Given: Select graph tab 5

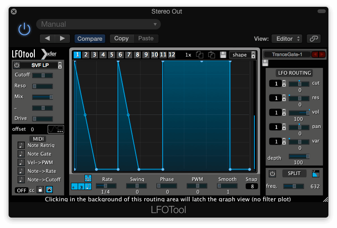Looking at the screenshot, I should click(112, 55).
